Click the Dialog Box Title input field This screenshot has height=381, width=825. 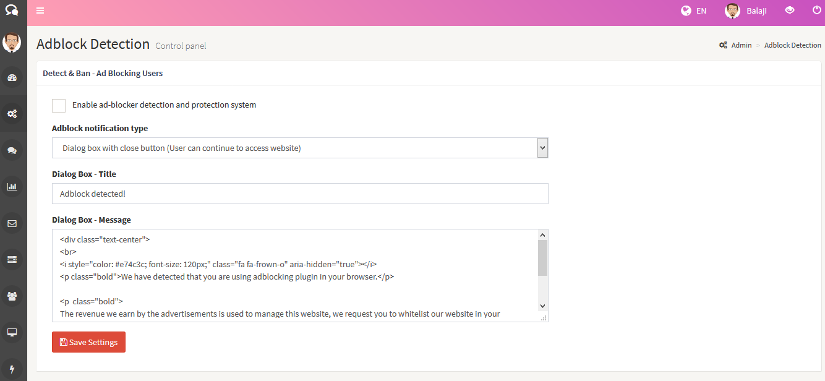(300, 194)
